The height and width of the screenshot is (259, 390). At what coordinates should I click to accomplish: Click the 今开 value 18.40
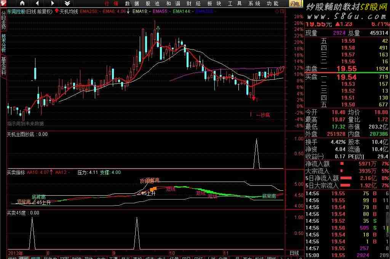[x=339, y=112]
